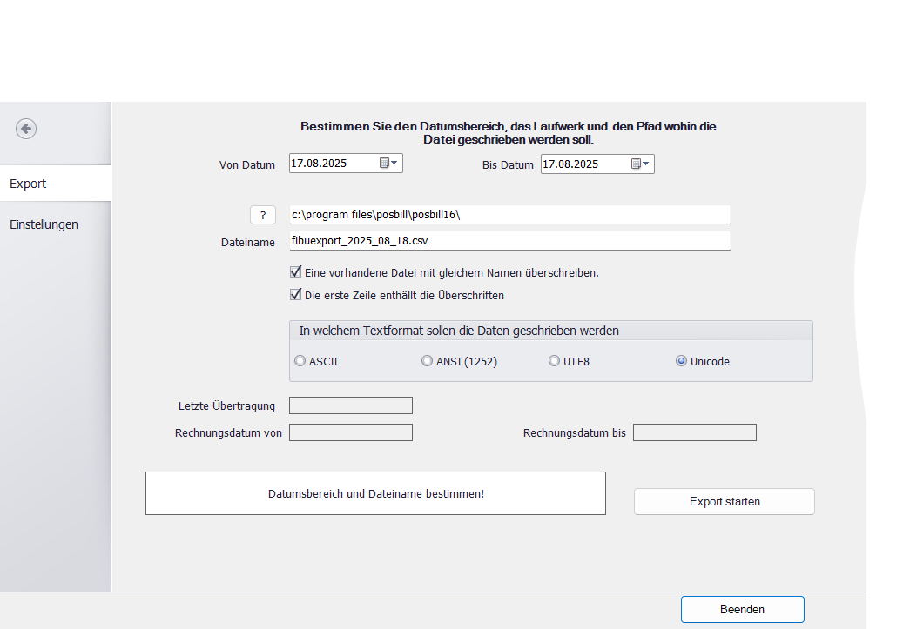
Task: Click the Rechnungsdatum bis field
Action: pyautogui.click(x=694, y=432)
